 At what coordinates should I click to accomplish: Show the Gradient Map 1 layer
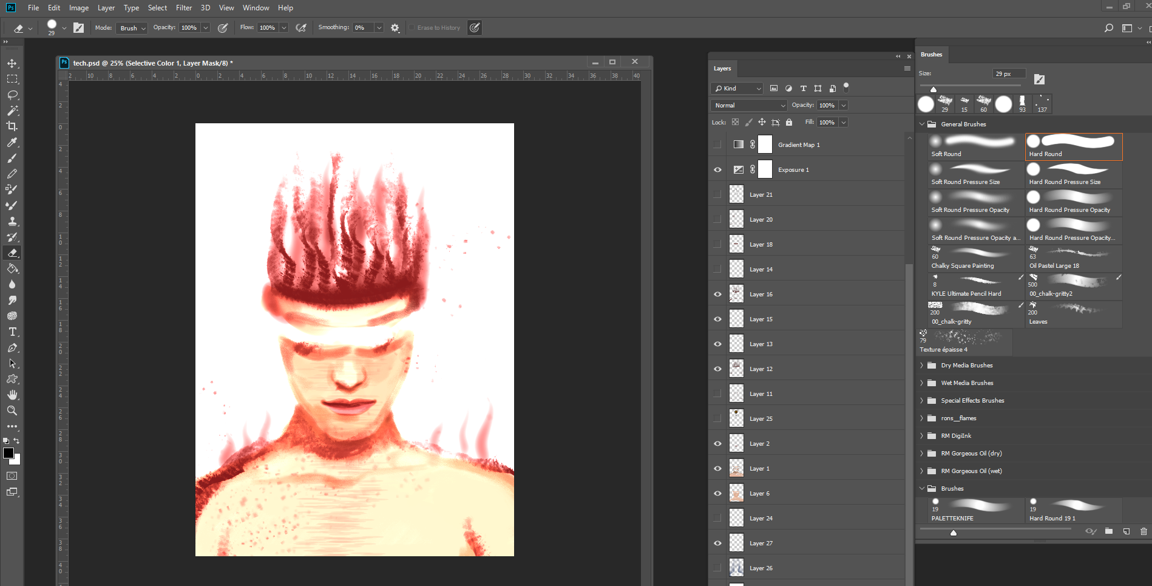coord(717,144)
